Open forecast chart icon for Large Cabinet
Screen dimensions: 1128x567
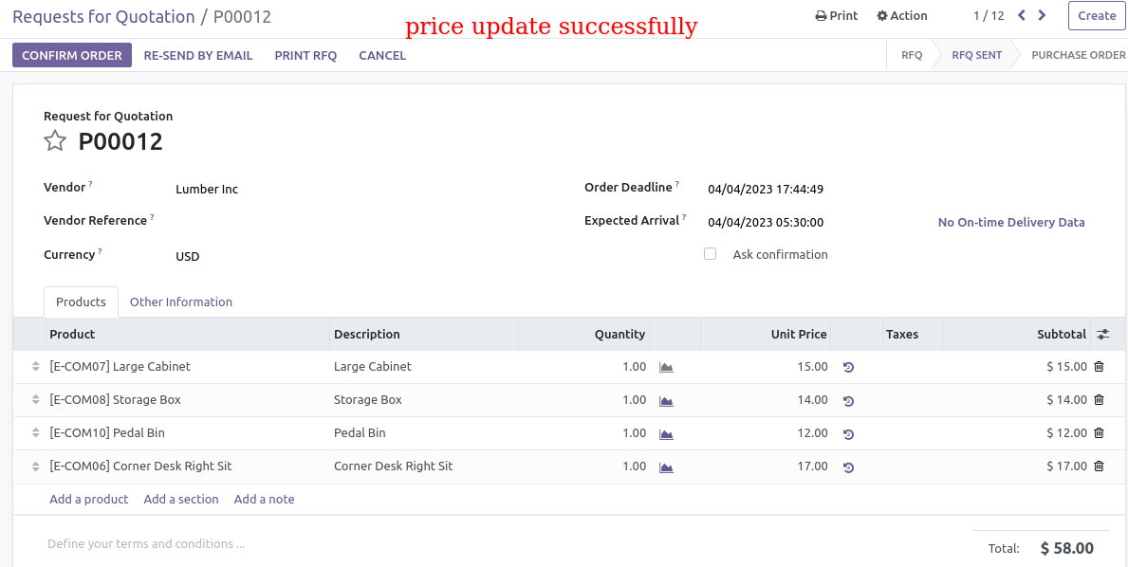coord(666,367)
